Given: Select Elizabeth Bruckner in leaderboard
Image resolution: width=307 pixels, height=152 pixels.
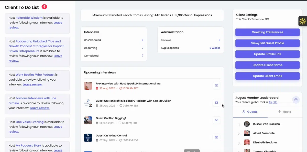Looking at the screenshot, I should [265, 143].
